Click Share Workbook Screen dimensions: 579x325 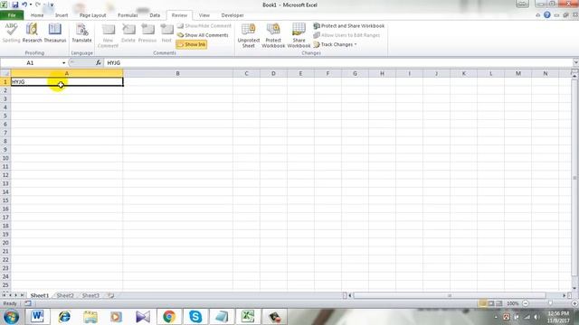tap(299, 35)
